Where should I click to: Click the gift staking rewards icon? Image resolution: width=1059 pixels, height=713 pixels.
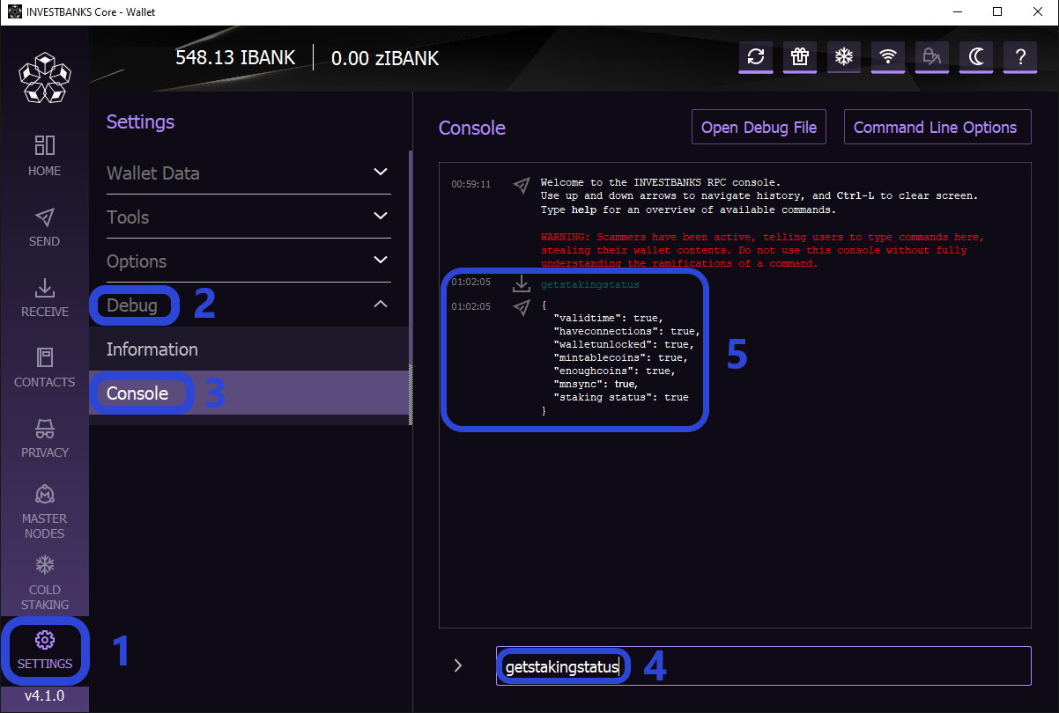(799, 57)
